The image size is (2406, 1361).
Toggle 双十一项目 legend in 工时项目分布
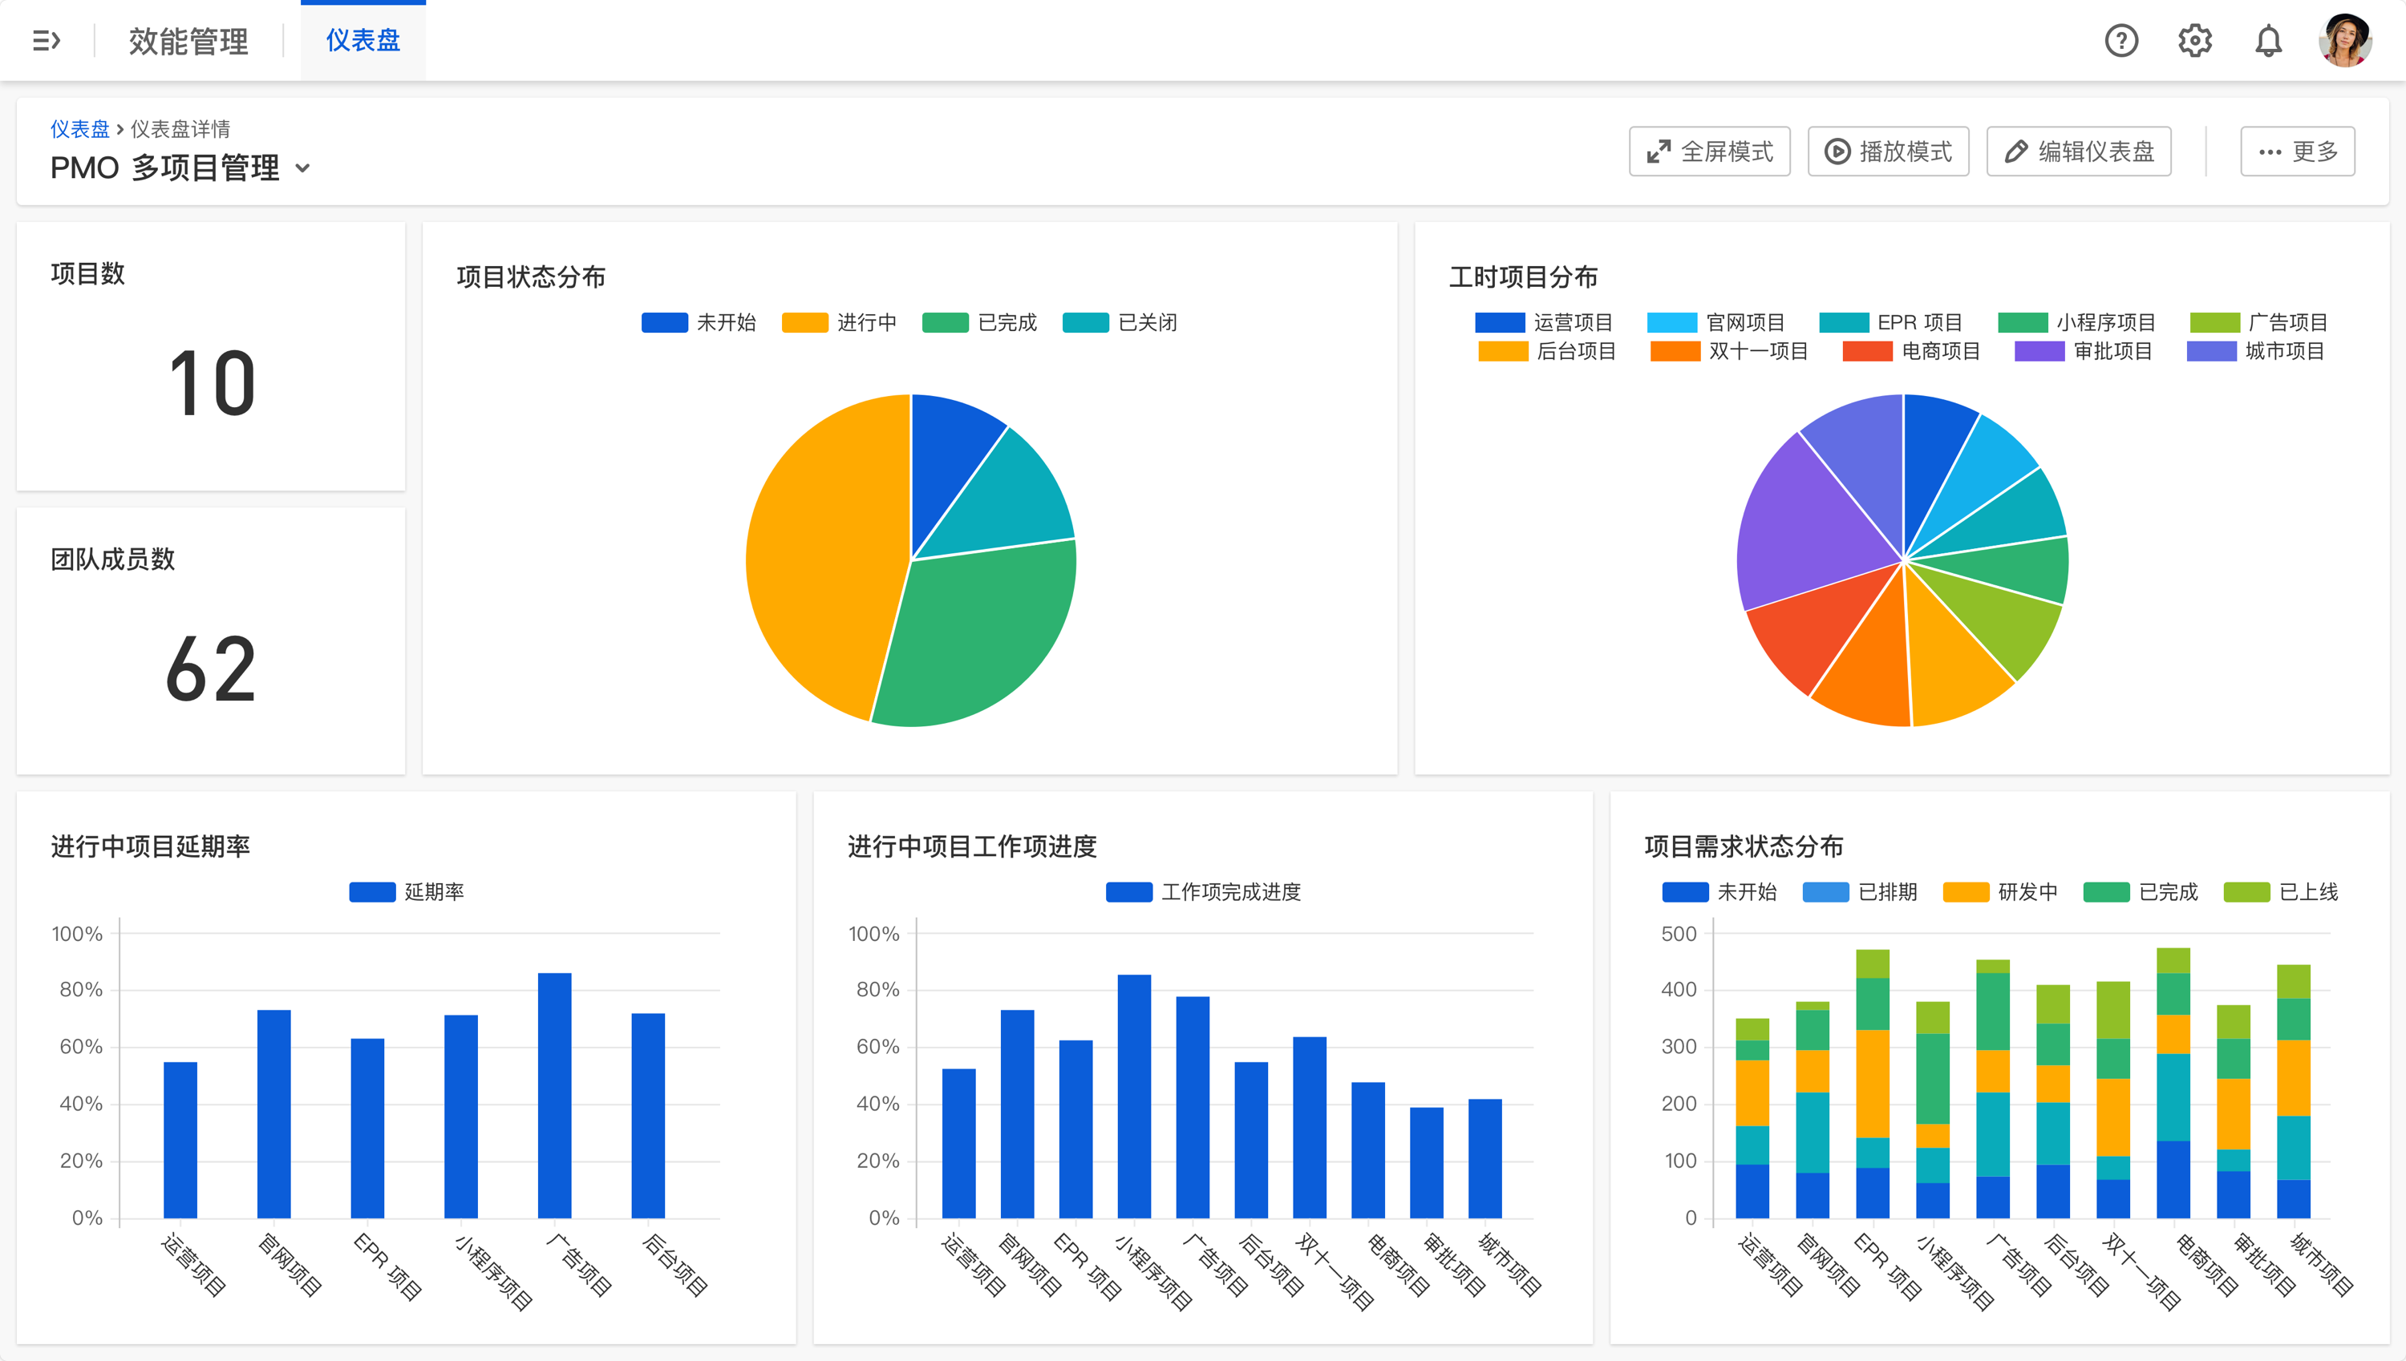coord(1729,351)
